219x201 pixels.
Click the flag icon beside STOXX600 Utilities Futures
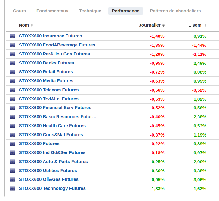12,171
